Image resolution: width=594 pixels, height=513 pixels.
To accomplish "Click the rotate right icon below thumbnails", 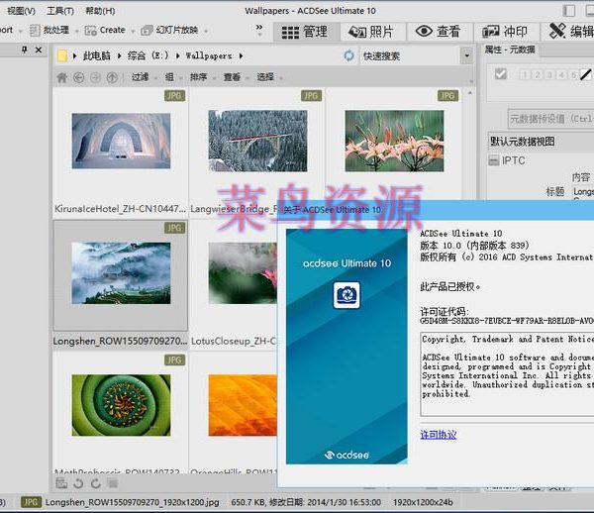I will (x=95, y=483).
